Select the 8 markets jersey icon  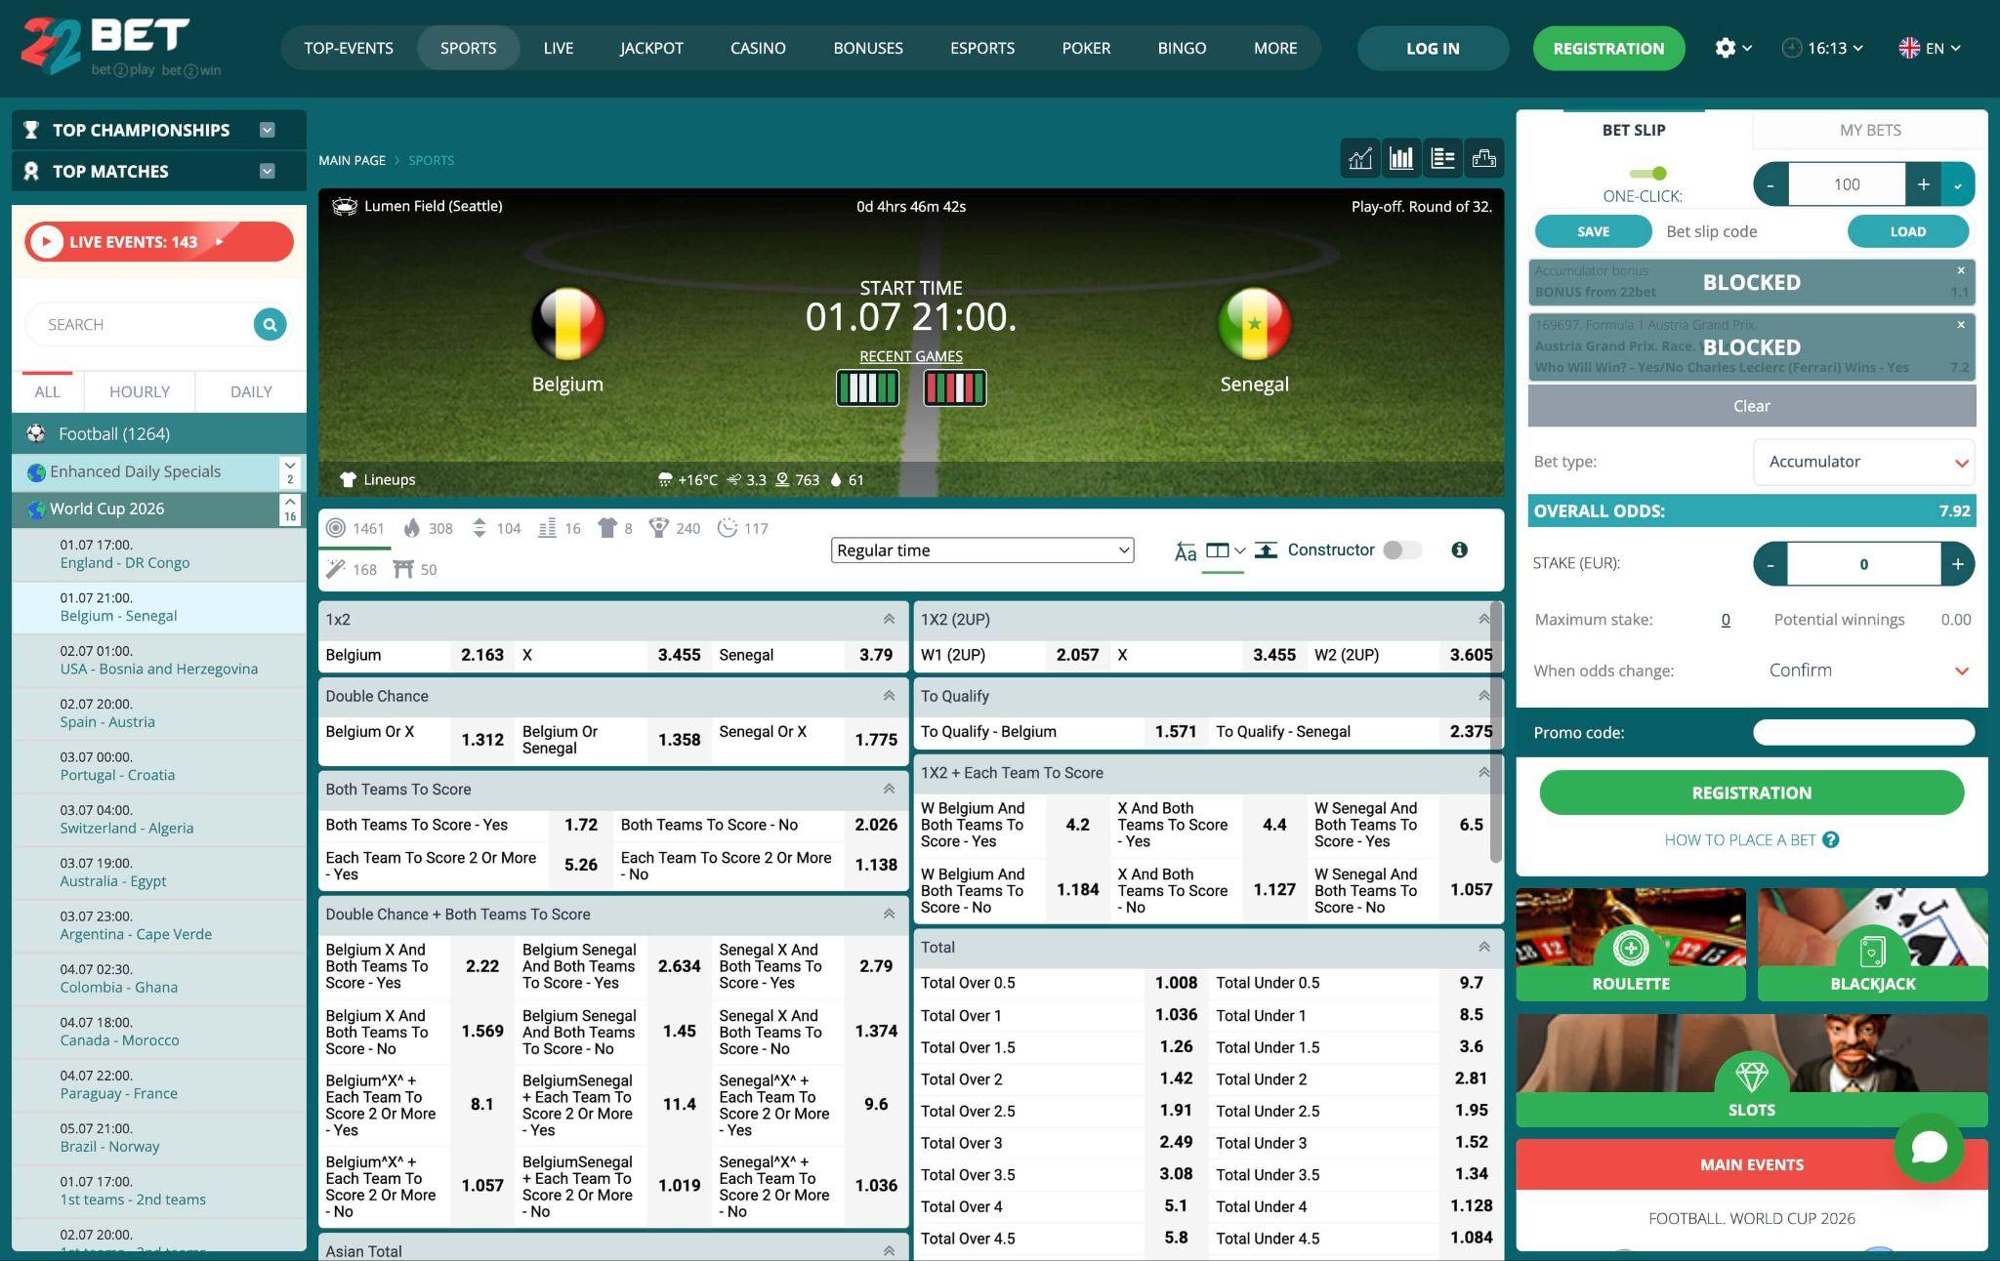click(607, 528)
